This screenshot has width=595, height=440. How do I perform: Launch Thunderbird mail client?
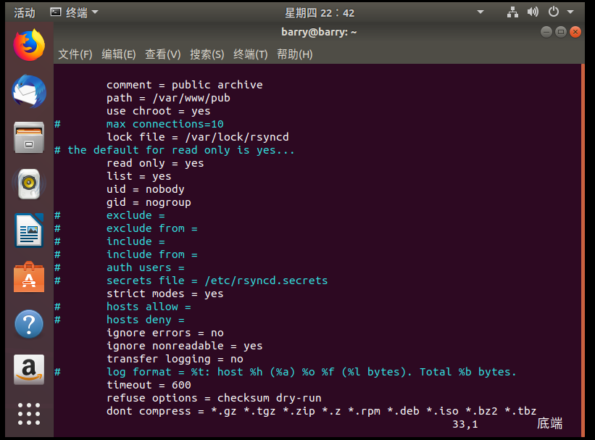[x=29, y=91]
